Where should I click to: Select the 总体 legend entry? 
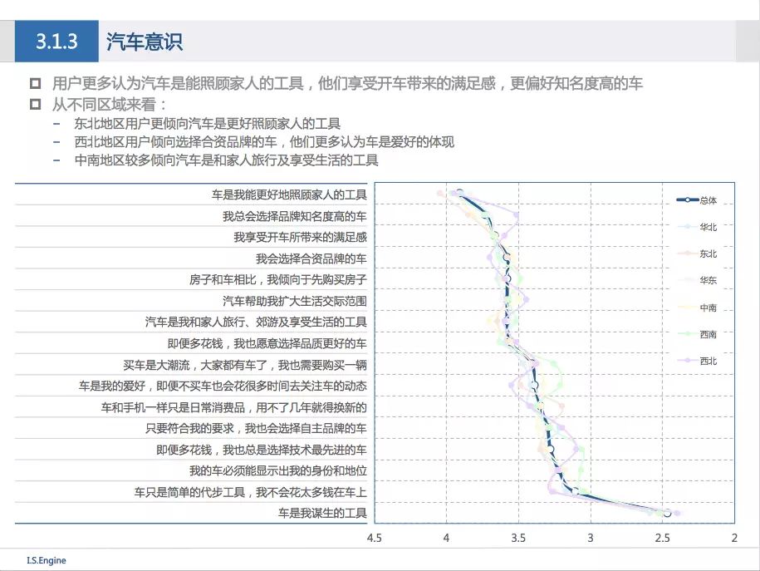tap(697, 199)
